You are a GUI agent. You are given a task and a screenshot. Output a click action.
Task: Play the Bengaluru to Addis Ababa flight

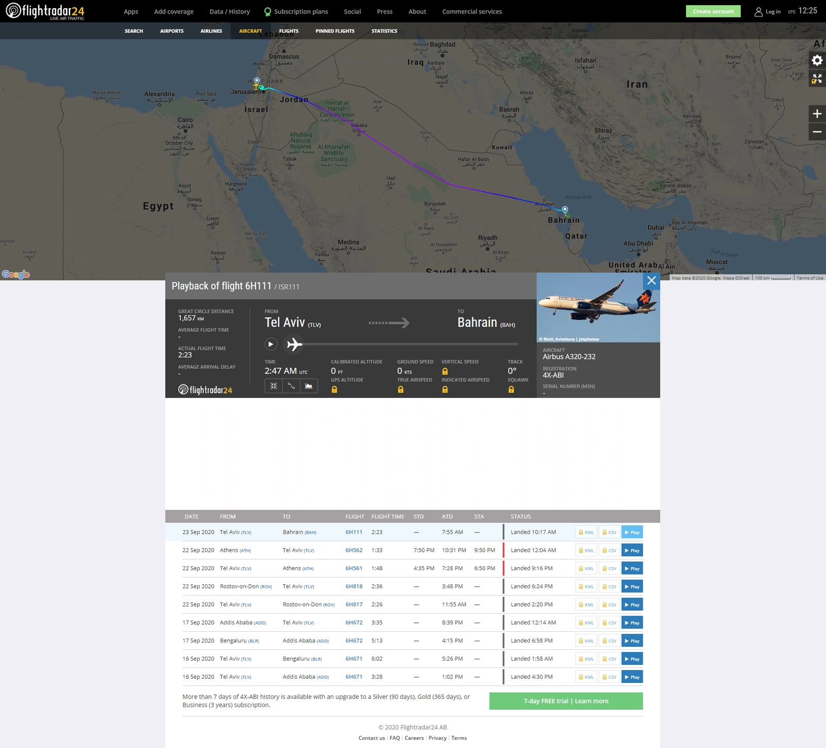pyautogui.click(x=632, y=641)
